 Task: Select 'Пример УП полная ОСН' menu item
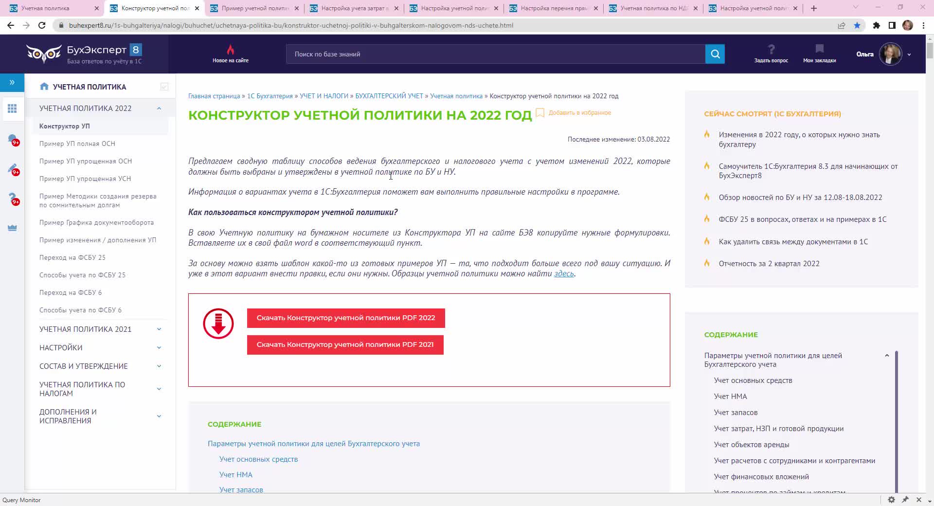(x=77, y=144)
